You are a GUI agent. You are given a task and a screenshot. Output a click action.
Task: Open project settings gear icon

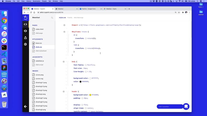[25, 44]
